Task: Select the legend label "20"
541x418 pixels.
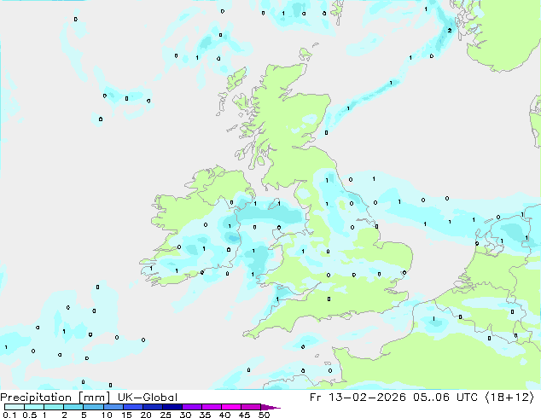Action: pos(146,415)
